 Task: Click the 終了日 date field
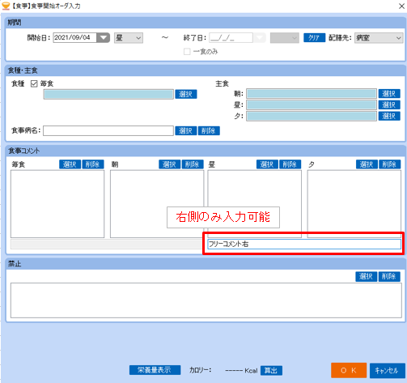coord(231,38)
